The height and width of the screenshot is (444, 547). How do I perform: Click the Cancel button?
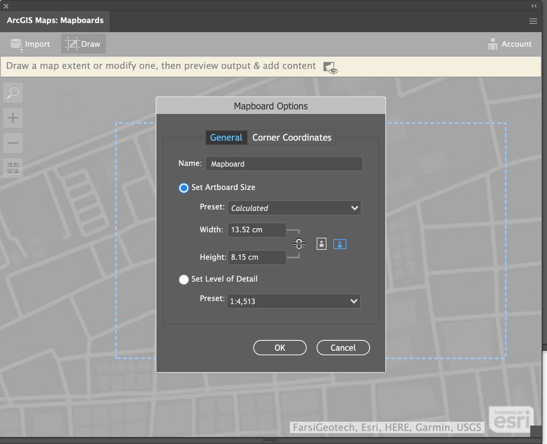point(343,348)
